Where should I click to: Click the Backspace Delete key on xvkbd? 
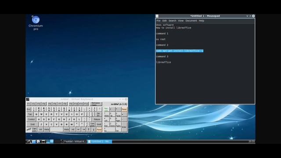click(96, 104)
